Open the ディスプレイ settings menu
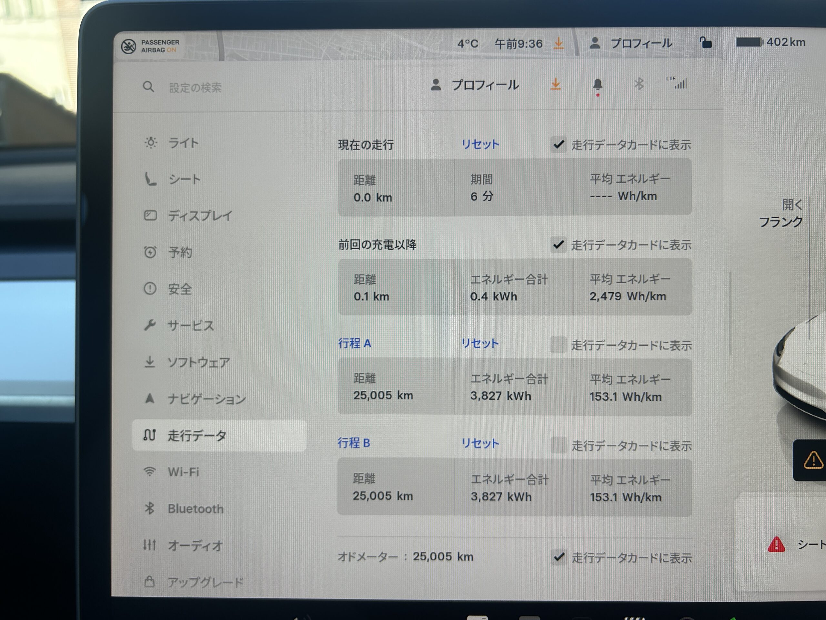This screenshot has width=826, height=620. coord(199,216)
